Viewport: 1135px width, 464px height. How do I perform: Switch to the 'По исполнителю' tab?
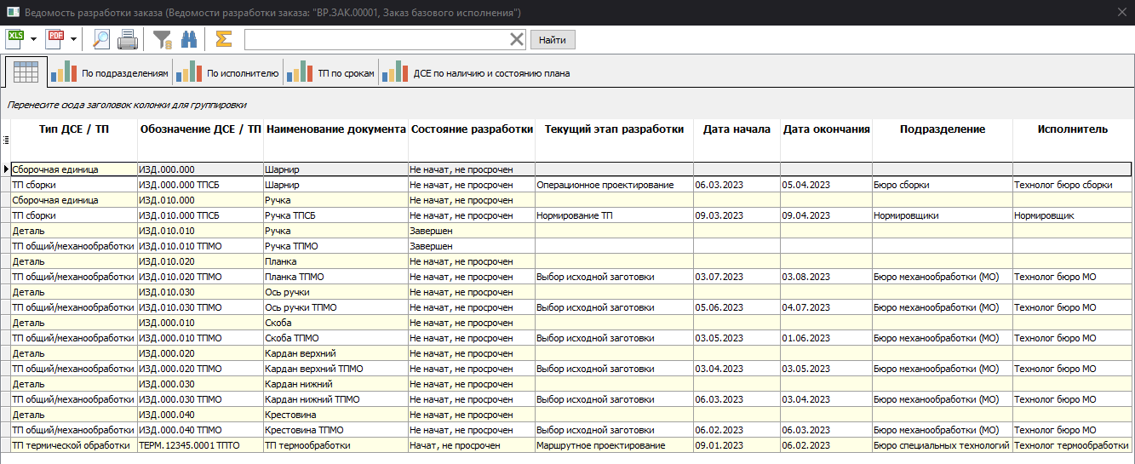pos(228,73)
